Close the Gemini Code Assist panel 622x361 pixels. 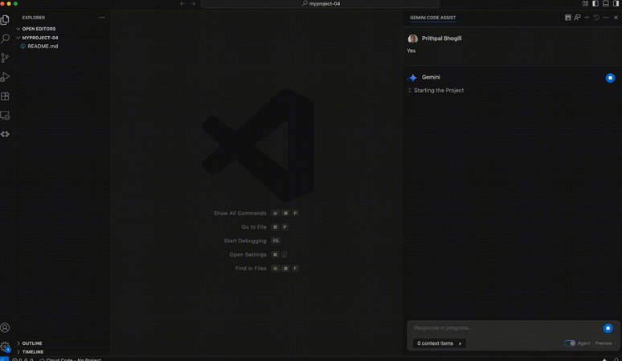point(616,18)
